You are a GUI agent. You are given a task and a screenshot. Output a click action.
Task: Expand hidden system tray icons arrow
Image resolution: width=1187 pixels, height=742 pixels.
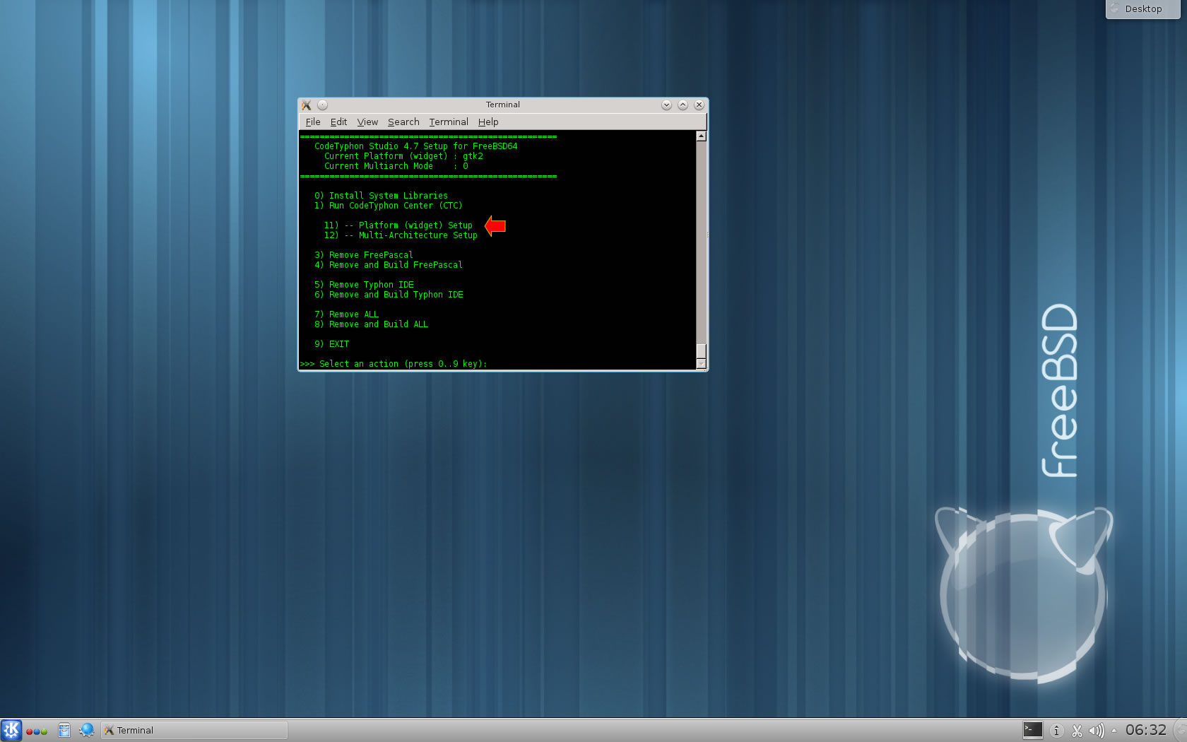click(x=1114, y=731)
